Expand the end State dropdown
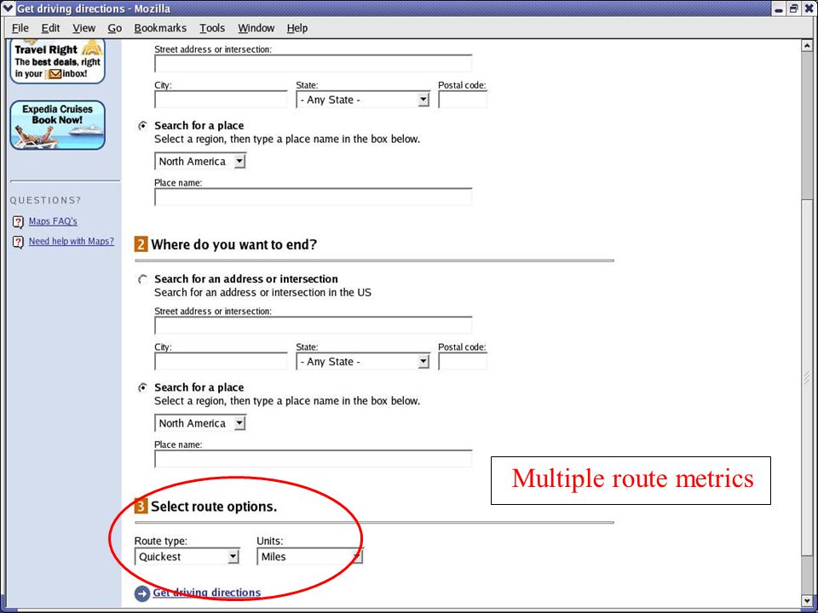This screenshot has height=613, width=818. click(x=363, y=361)
